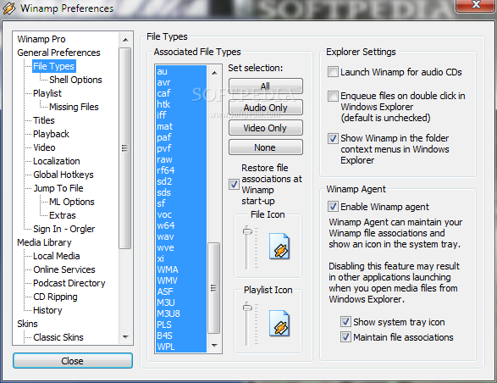Select the raw file type

(181, 159)
